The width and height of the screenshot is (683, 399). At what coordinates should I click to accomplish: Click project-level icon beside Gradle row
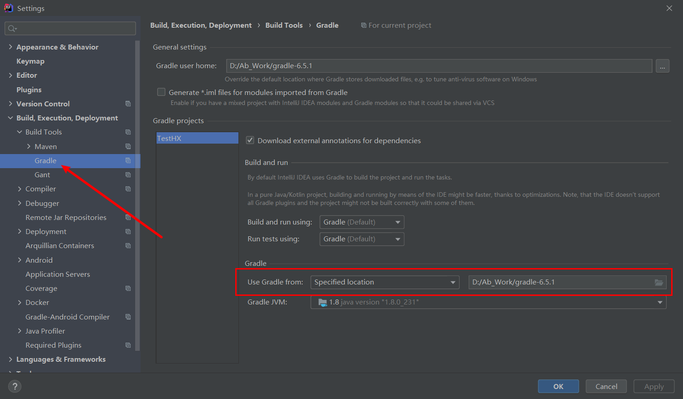pyautogui.click(x=128, y=160)
